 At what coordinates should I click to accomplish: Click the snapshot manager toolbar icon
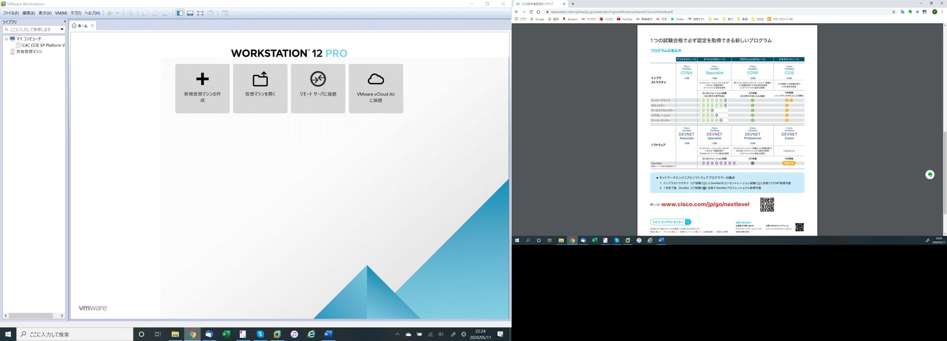click(166, 13)
